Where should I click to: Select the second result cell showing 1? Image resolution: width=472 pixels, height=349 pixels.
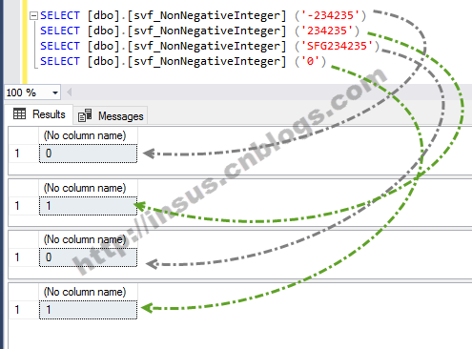point(88,206)
